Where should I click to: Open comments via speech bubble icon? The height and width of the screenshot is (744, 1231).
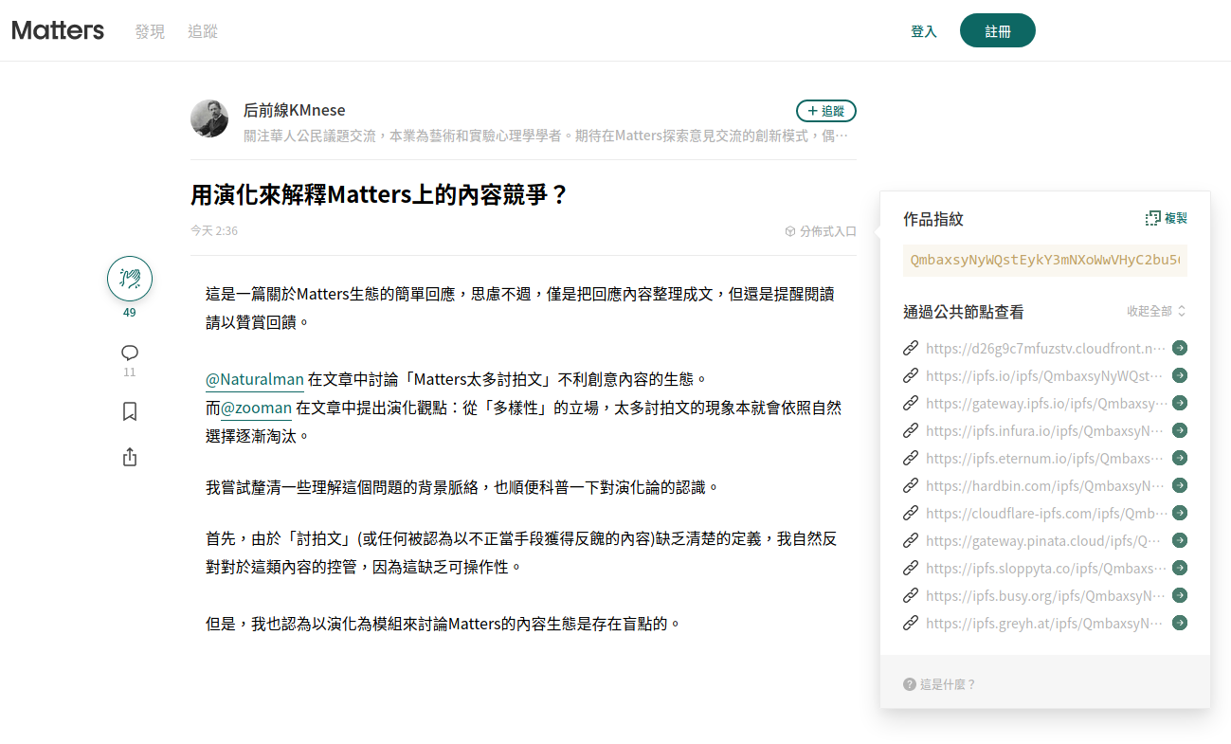click(130, 353)
